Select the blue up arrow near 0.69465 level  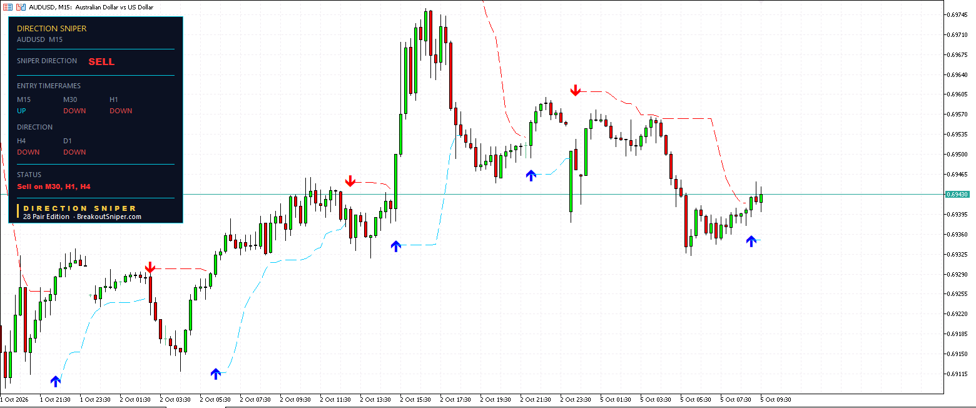[x=531, y=175]
